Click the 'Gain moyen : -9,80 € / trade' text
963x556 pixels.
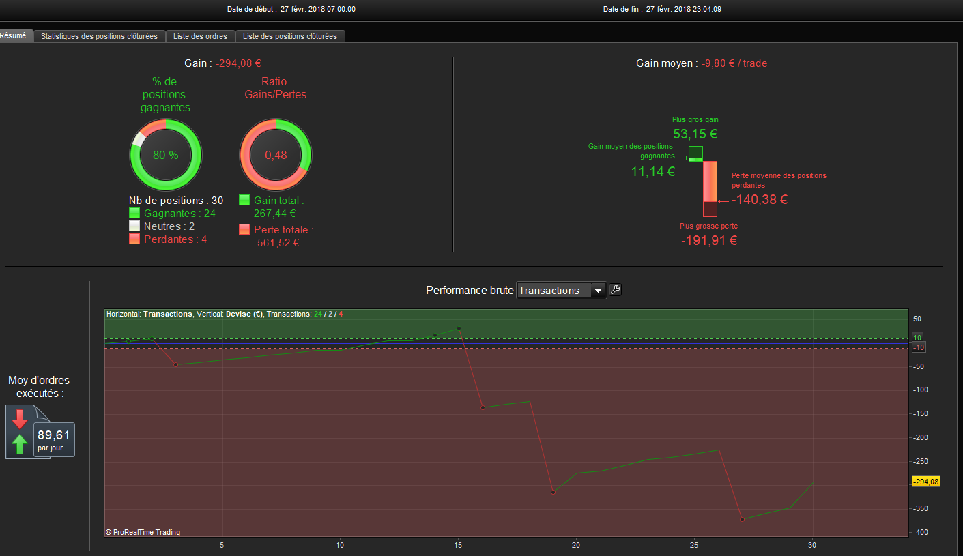click(x=702, y=63)
